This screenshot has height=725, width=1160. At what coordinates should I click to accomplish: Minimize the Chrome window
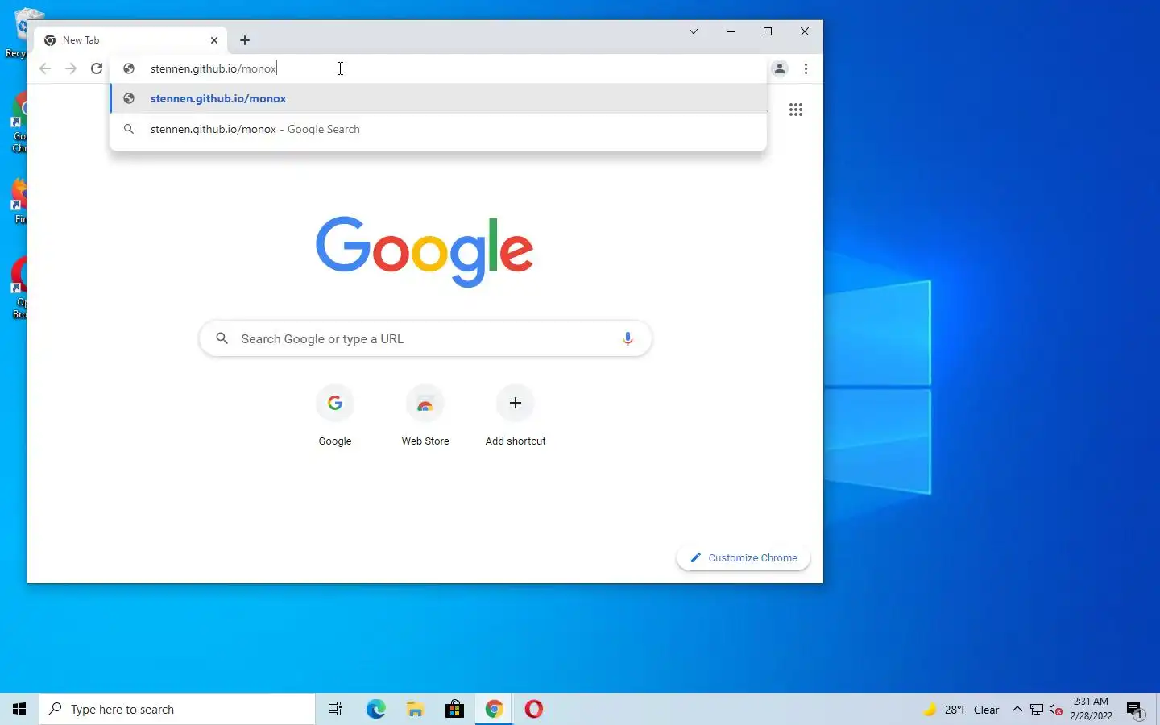click(730, 31)
